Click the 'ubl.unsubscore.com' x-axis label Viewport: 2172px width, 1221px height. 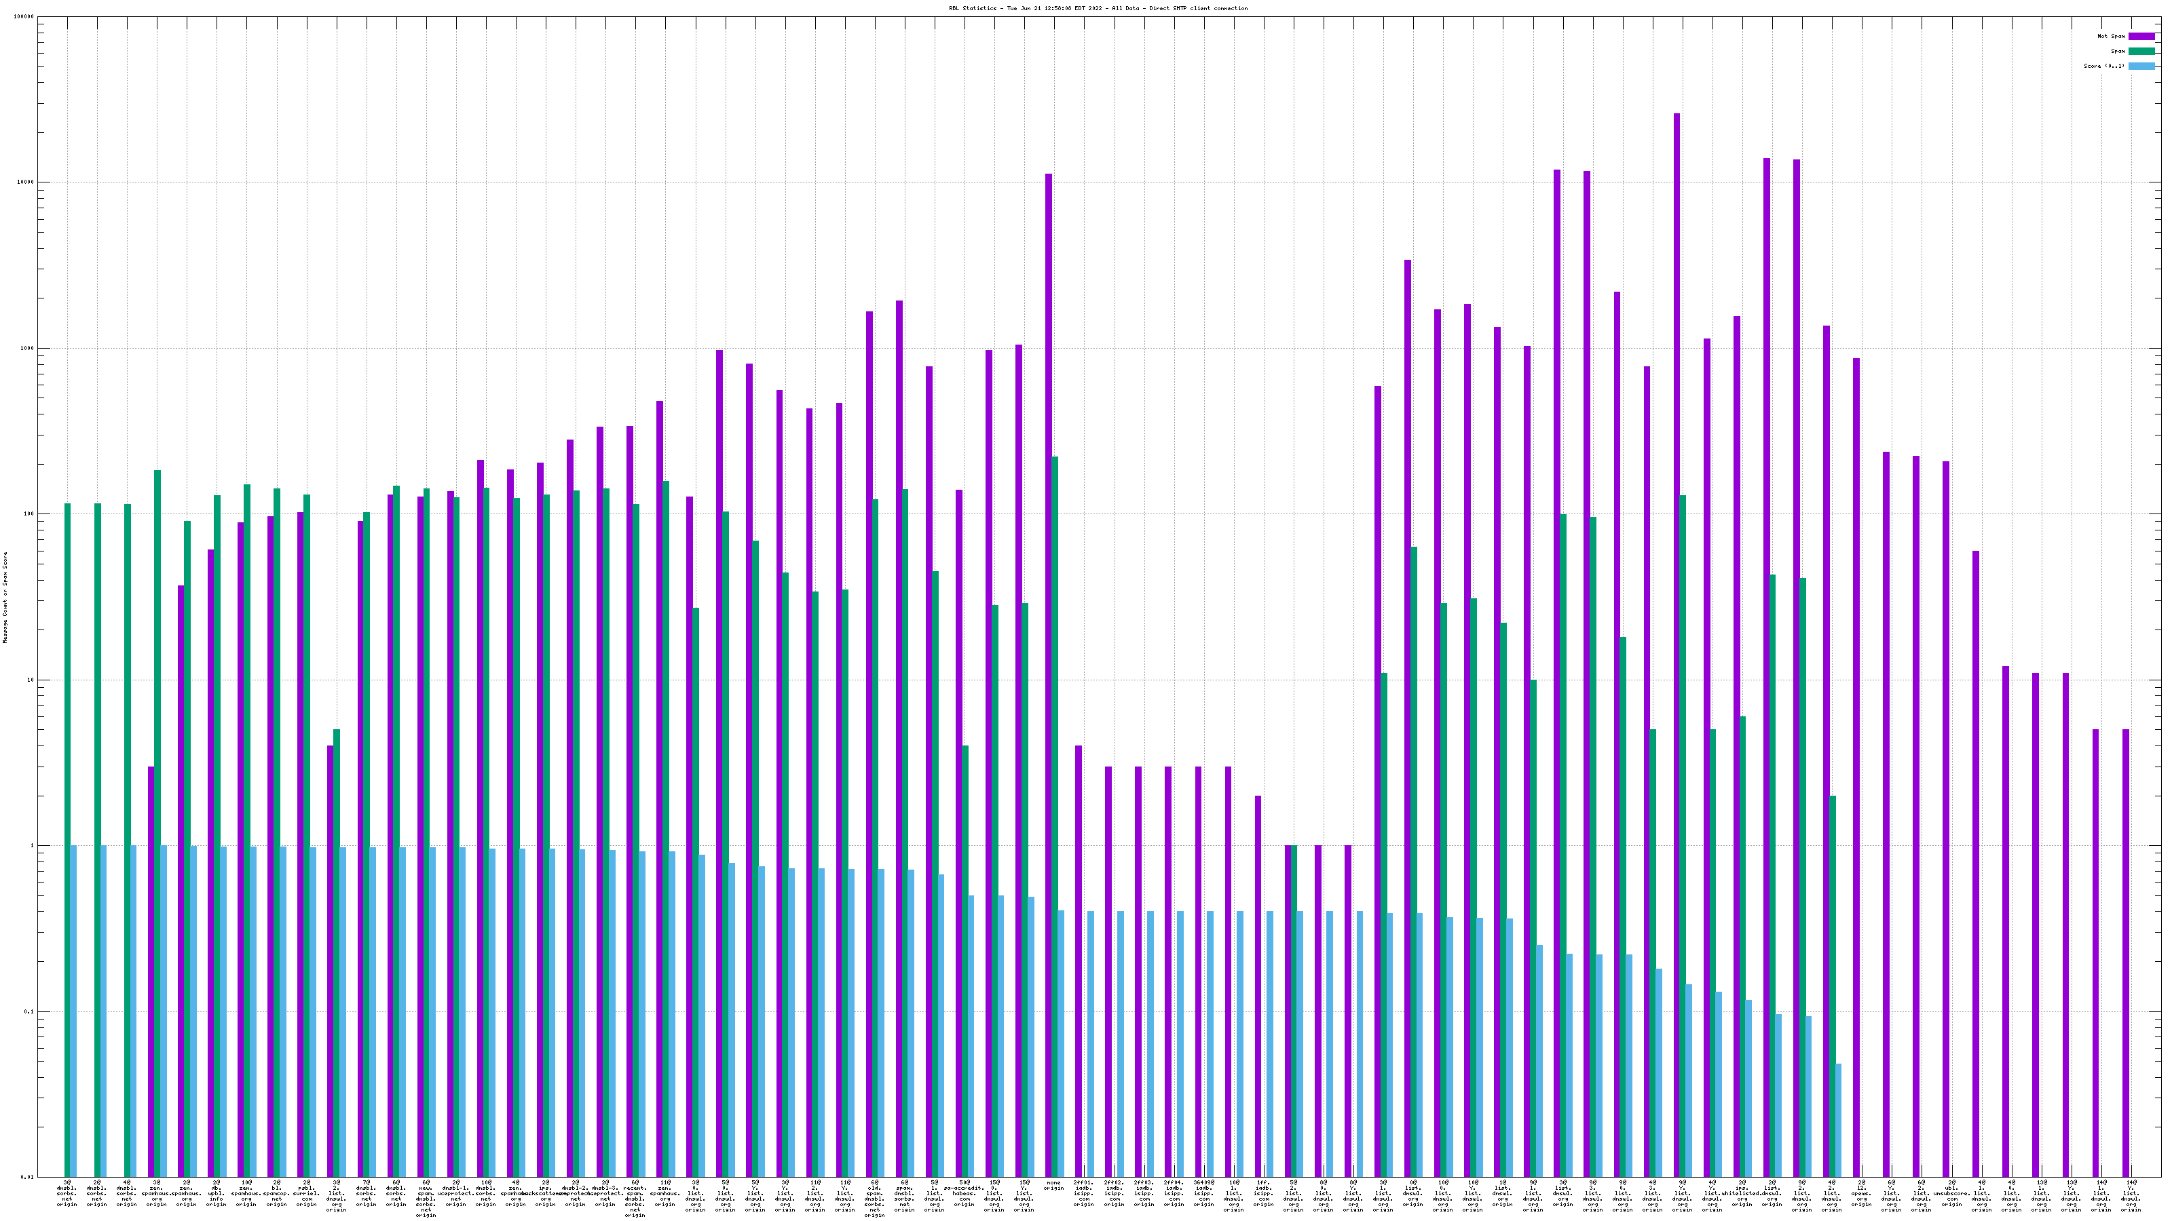point(1951,1193)
